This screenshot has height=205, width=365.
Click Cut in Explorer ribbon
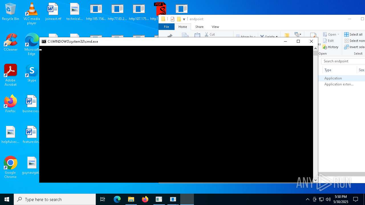click(210, 34)
